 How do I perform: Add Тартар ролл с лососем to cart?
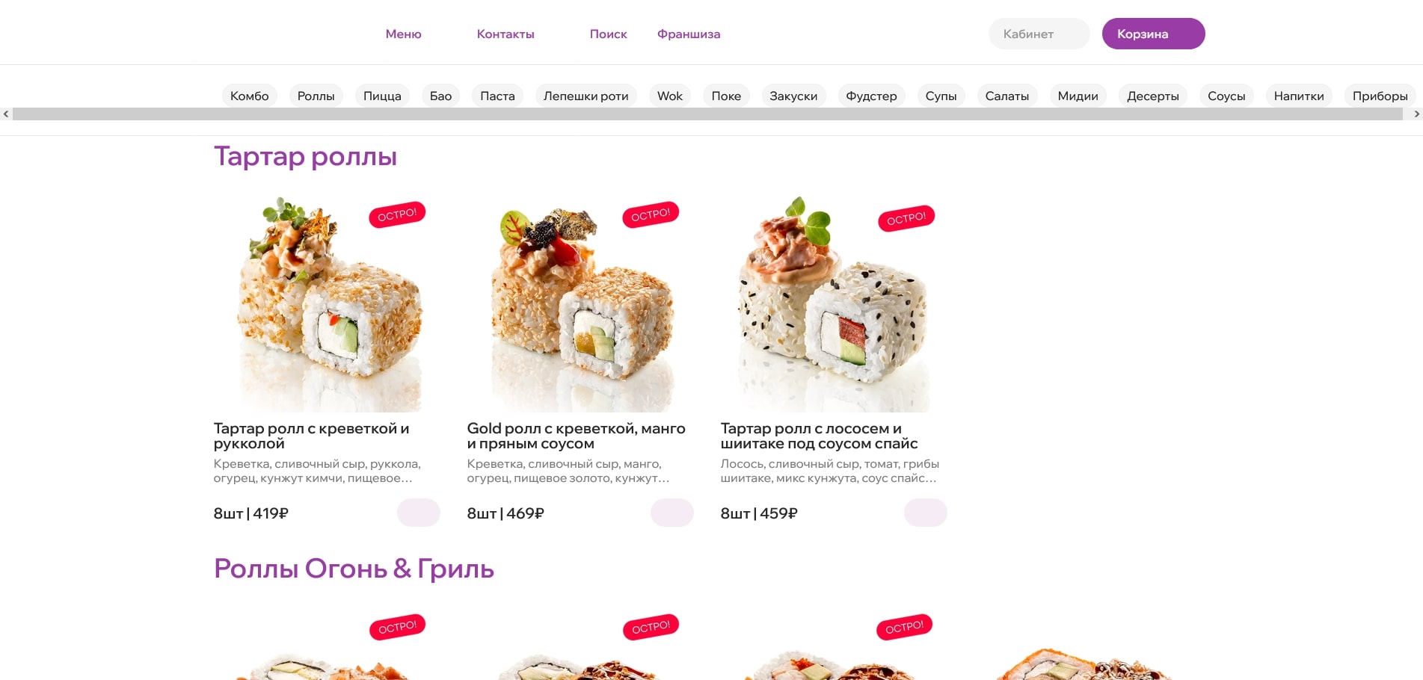click(925, 513)
